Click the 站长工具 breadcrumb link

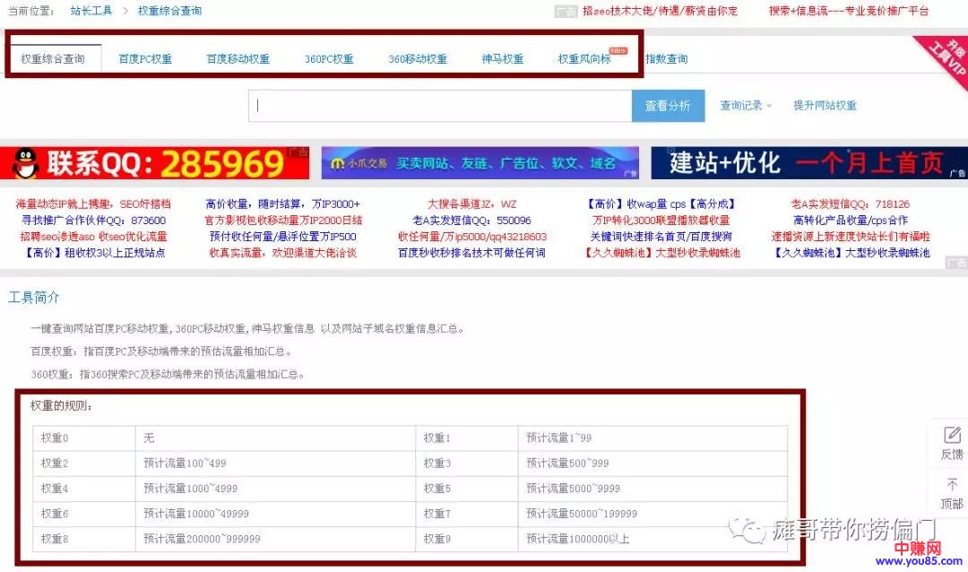(x=92, y=11)
